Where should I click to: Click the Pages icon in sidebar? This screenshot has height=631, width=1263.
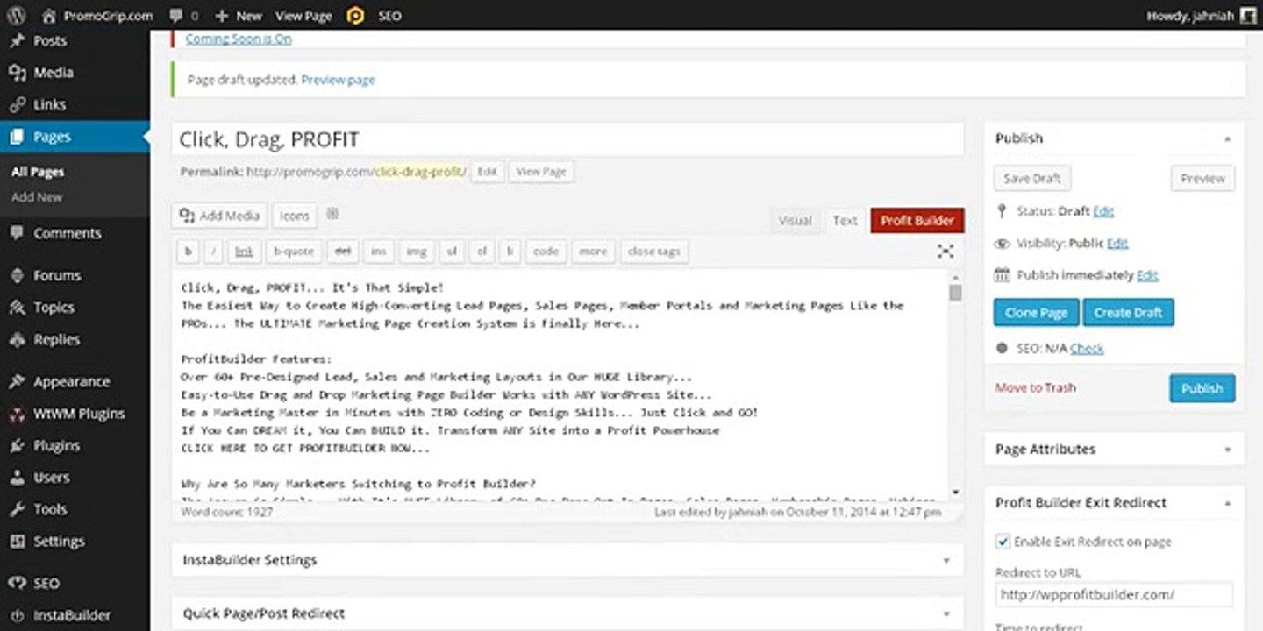(x=17, y=137)
